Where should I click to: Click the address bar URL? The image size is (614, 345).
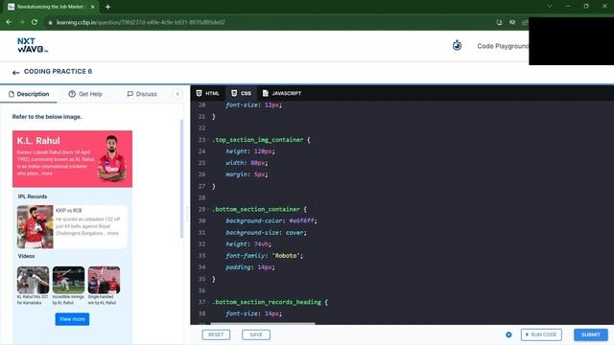pyautogui.click(x=141, y=22)
